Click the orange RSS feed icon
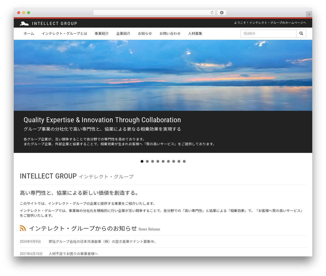326x276 pixels. (23, 228)
